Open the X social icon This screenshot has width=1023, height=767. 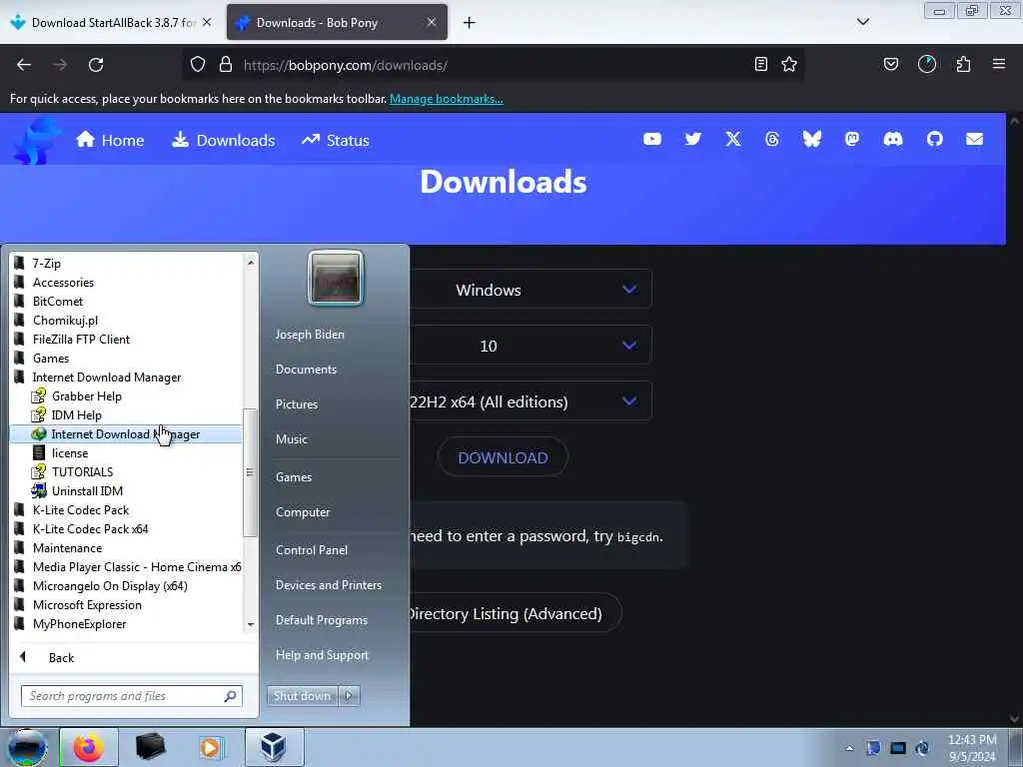pos(732,139)
